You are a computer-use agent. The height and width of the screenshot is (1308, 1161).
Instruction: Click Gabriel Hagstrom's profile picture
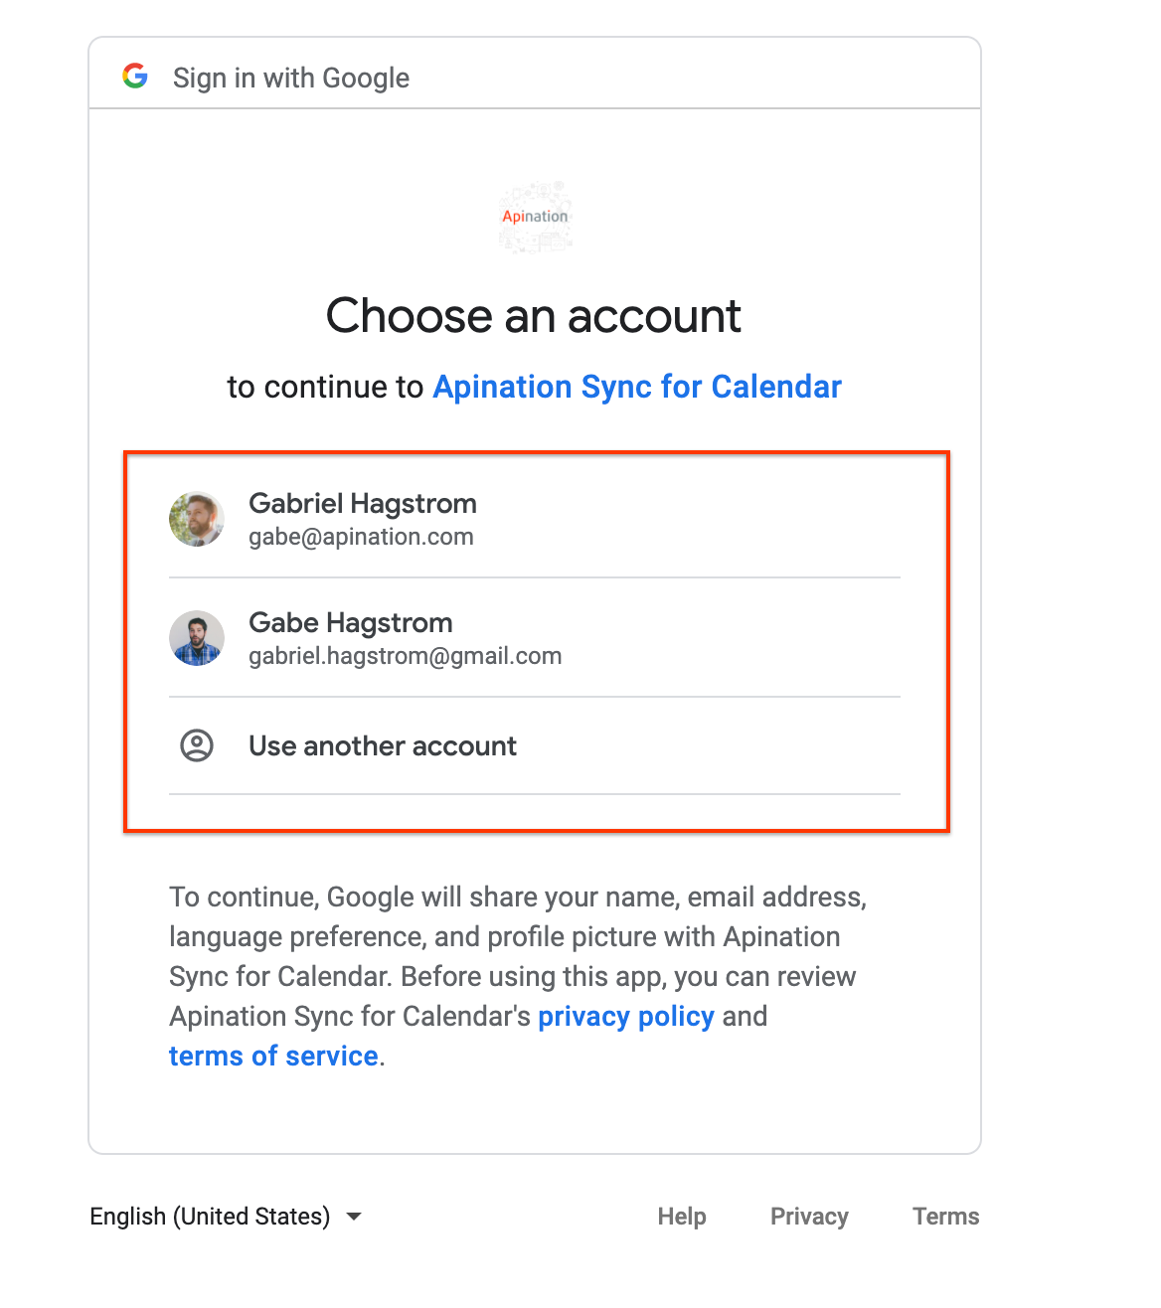click(x=197, y=519)
